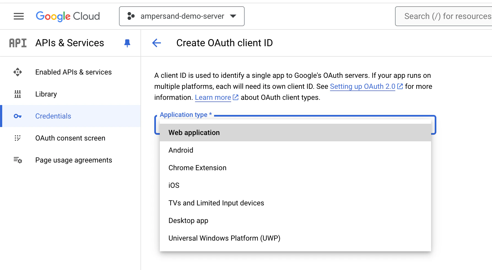
Task: Open the main navigation hamburger menu
Action: coord(18,16)
